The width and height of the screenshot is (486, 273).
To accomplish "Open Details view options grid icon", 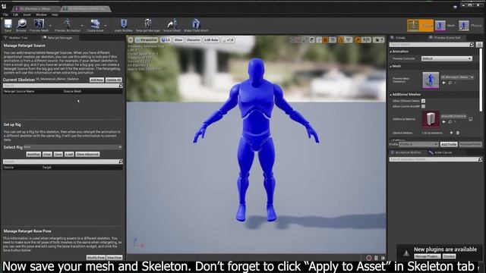I will coord(479,45).
